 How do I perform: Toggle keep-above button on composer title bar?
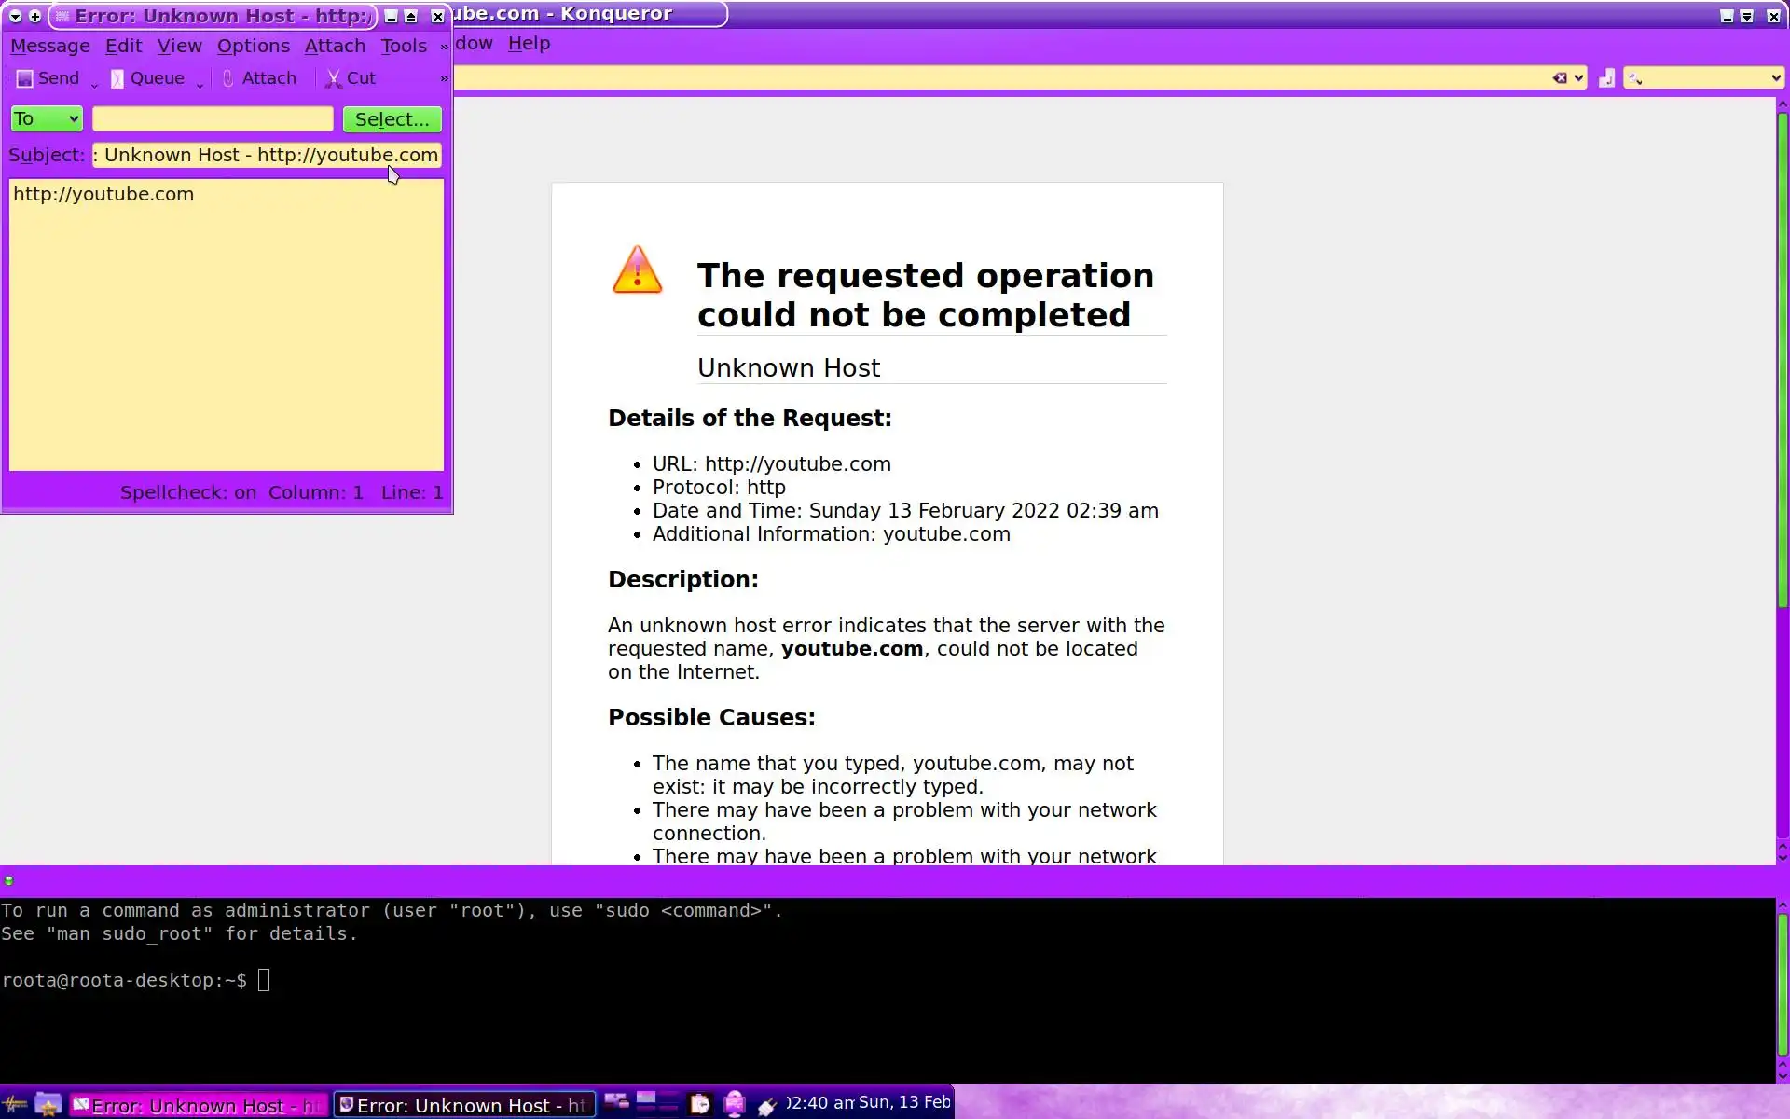(410, 17)
